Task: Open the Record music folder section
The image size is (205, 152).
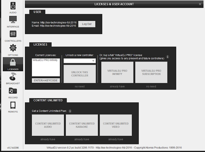Action: point(13,93)
